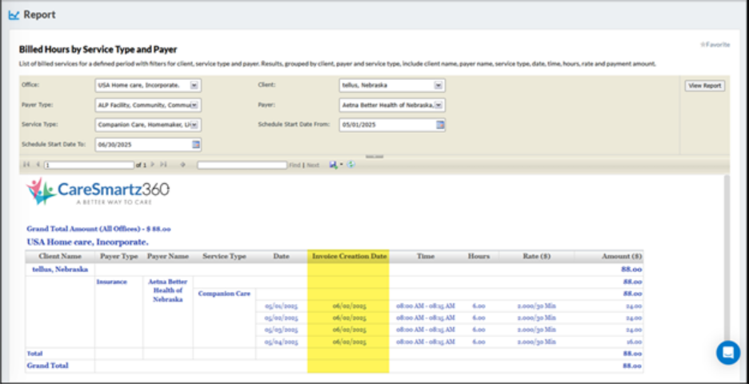Click Insurance payer type cell
This screenshot has width=749, height=384.
click(x=112, y=282)
